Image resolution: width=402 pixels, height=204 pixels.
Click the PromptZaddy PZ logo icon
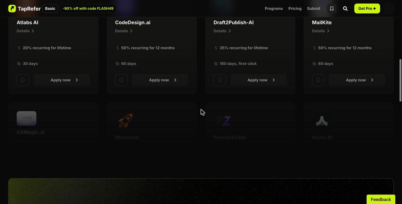[224, 121]
